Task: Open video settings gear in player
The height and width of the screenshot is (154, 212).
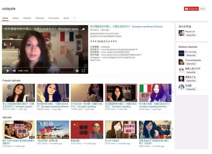Action: pyautogui.click(x=77, y=71)
